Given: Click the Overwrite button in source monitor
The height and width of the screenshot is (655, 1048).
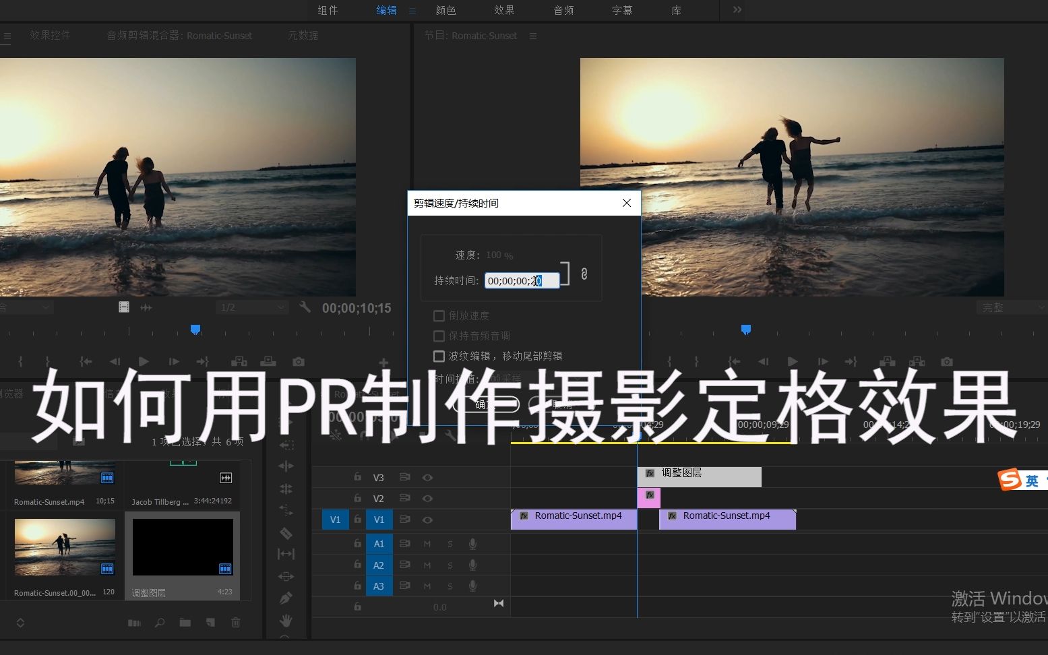Looking at the screenshot, I should coord(268,362).
